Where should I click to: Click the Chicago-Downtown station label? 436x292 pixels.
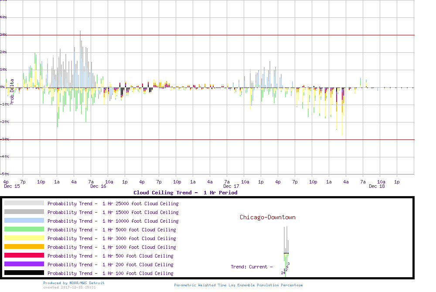(x=267, y=217)
